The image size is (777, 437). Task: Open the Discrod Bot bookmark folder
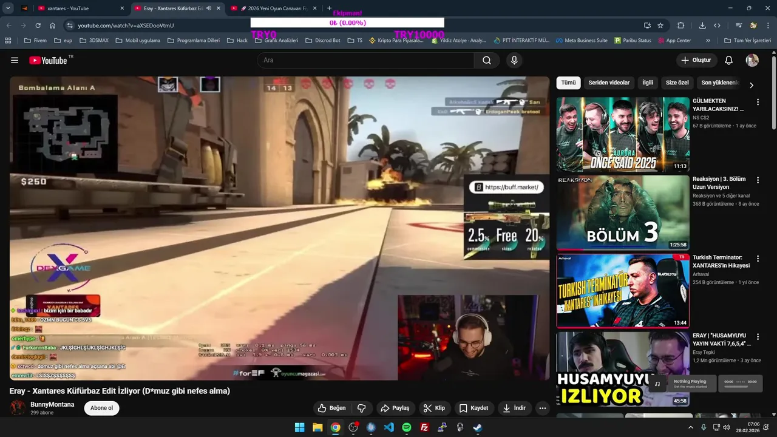tap(322, 41)
